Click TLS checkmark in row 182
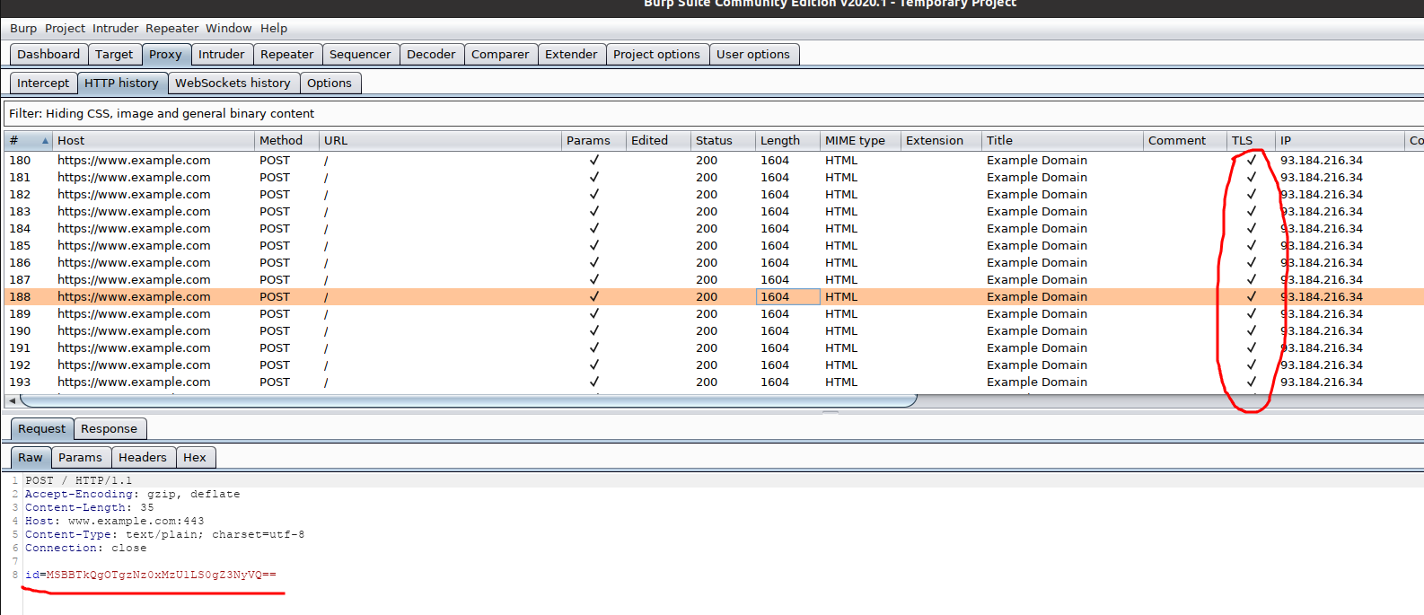Screen dimensions: 1424x615 point(1251,195)
